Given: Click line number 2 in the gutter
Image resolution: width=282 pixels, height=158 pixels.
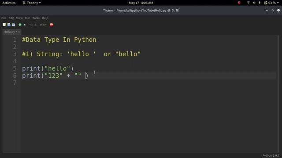Looking at the screenshot, I should (x=15, y=47).
